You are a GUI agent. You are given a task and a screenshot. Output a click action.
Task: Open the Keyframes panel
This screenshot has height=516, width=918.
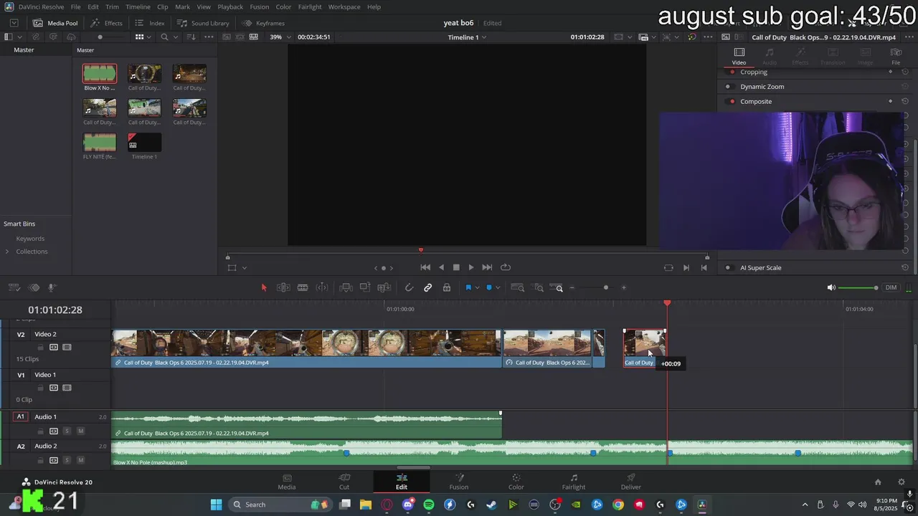point(262,23)
